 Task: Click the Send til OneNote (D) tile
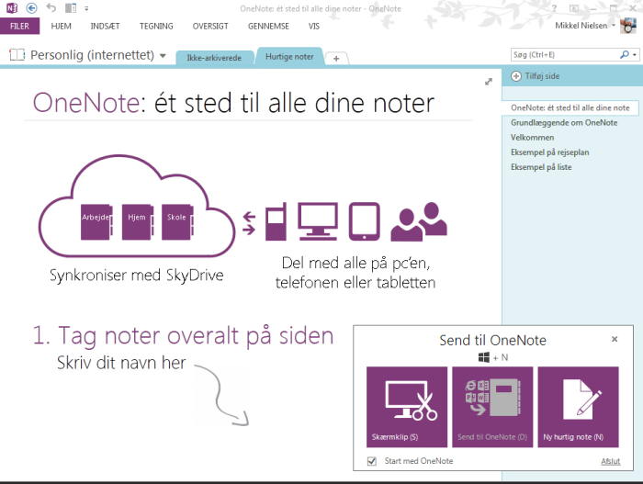(x=492, y=407)
